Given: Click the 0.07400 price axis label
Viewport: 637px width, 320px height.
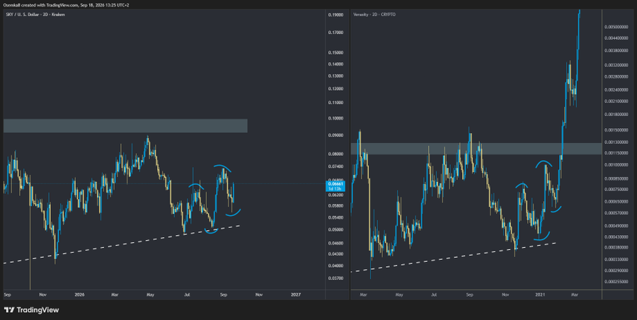Looking at the screenshot, I should (x=335, y=166).
